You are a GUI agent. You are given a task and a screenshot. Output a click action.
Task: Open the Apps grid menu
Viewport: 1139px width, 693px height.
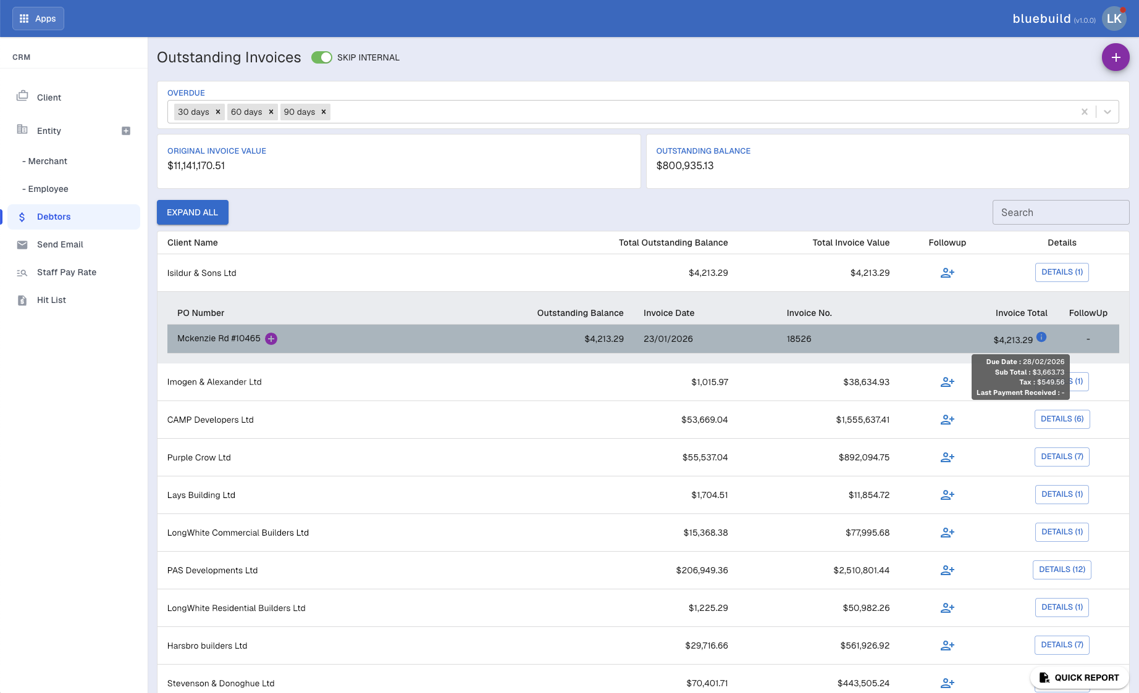click(38, 19)
